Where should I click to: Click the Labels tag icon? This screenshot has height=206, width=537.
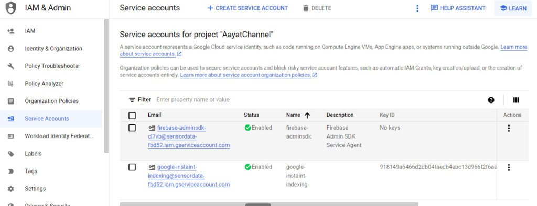(x=11, y=154)
